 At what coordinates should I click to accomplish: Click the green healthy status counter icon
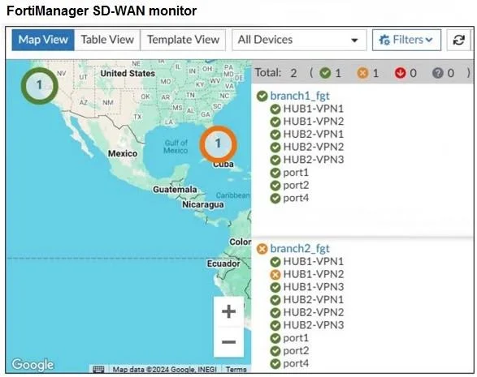(325, 73)
